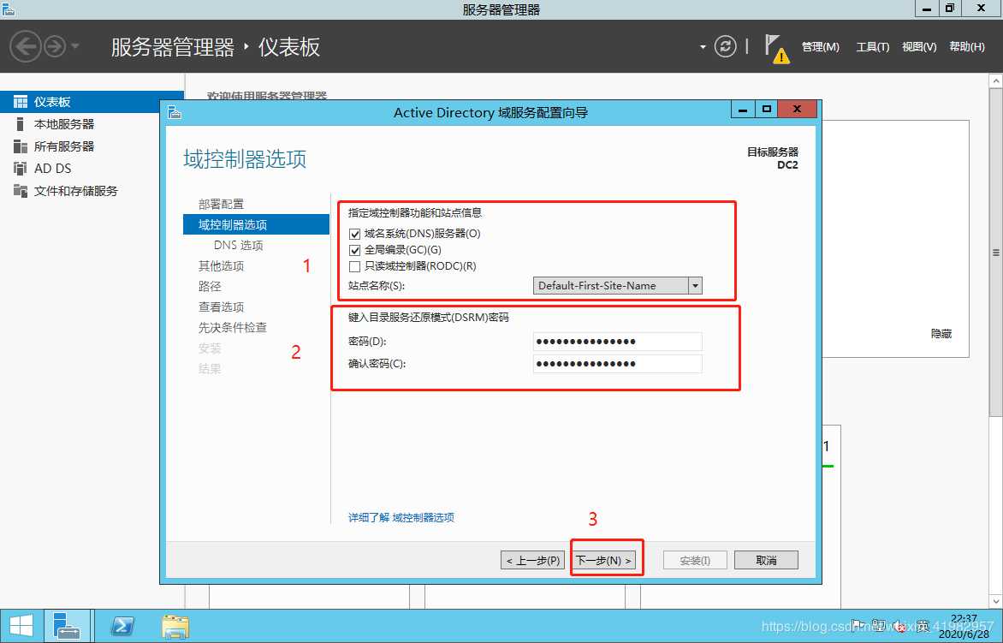This screenshot has width=1003, height=643.
Task: Open File Explorer from the taskbar
Action: (175, 627)
